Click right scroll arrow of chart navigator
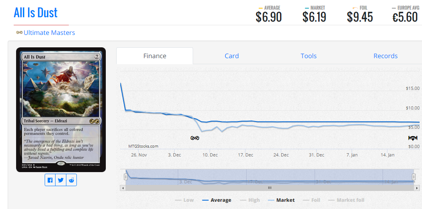Viewport: 422px width, 209px height. tap(416, 188)
